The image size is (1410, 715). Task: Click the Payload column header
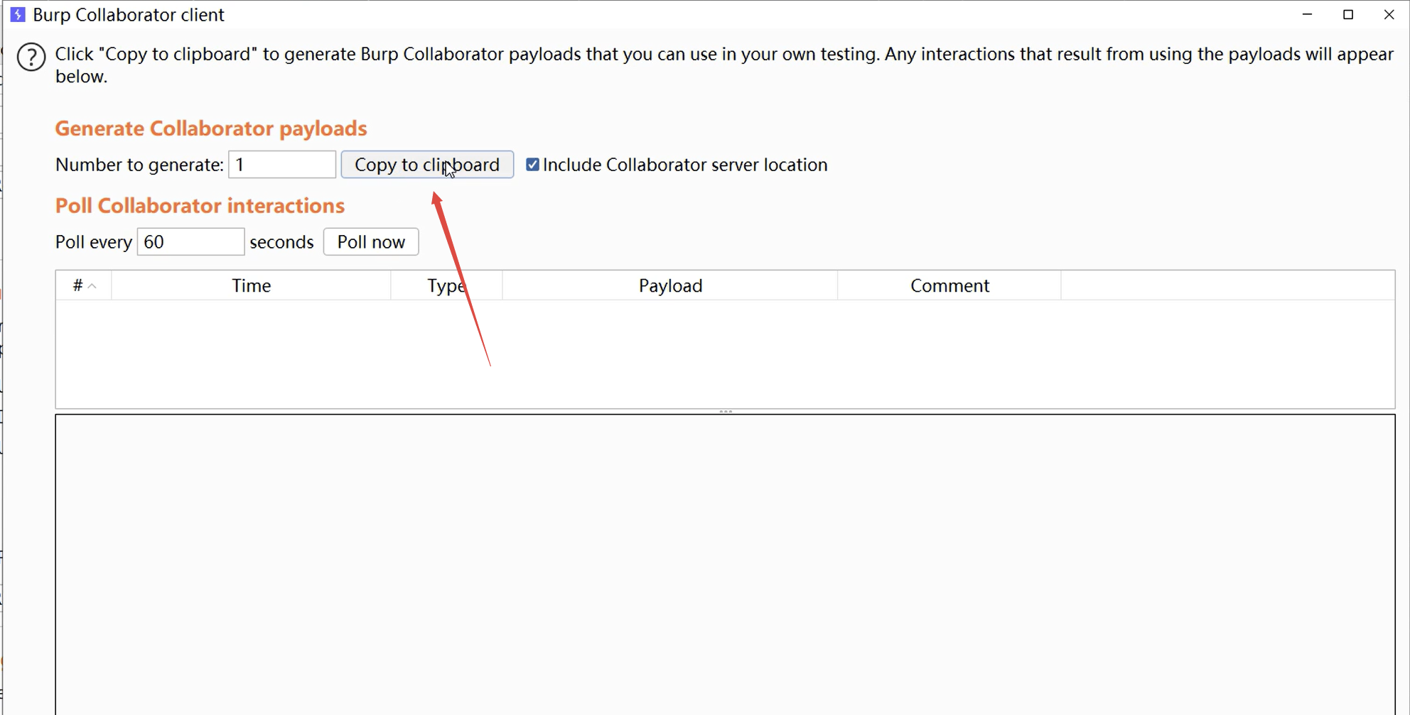670,285
